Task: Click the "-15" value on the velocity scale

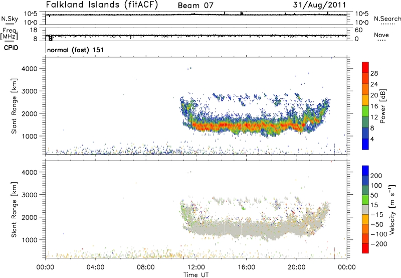Action: tap(376, 215)
